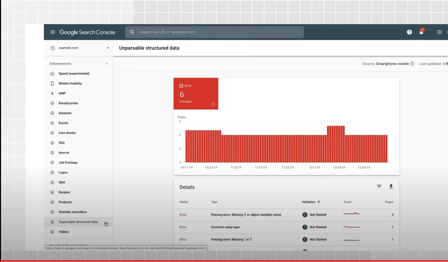Click the Status column header

point(184,202)
